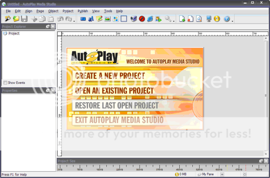Click the Cut scissors icon

(x=34, y=19)
